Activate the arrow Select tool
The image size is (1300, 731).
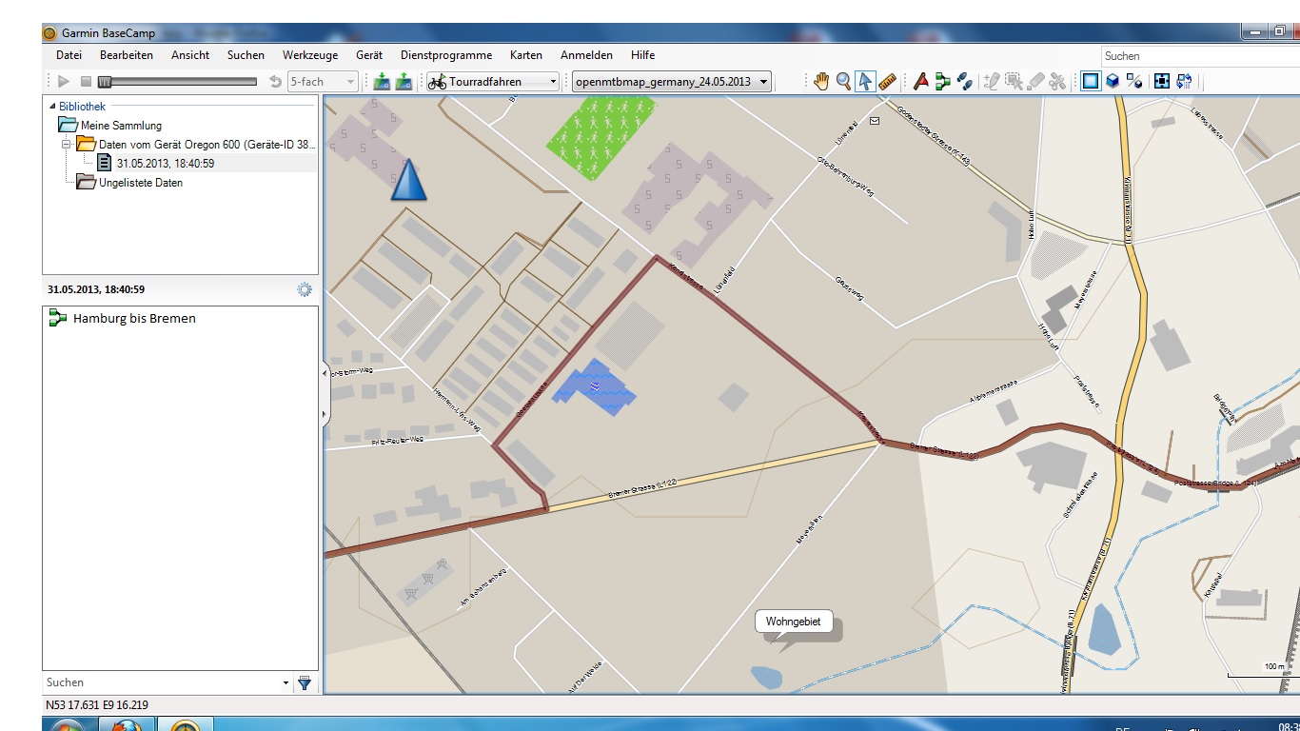click(865, 82)
